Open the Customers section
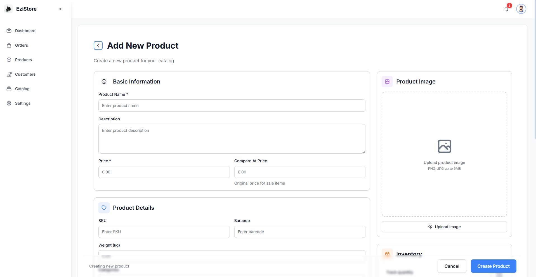This screenshot has height=277, width=536. click(x=25, y=74)
